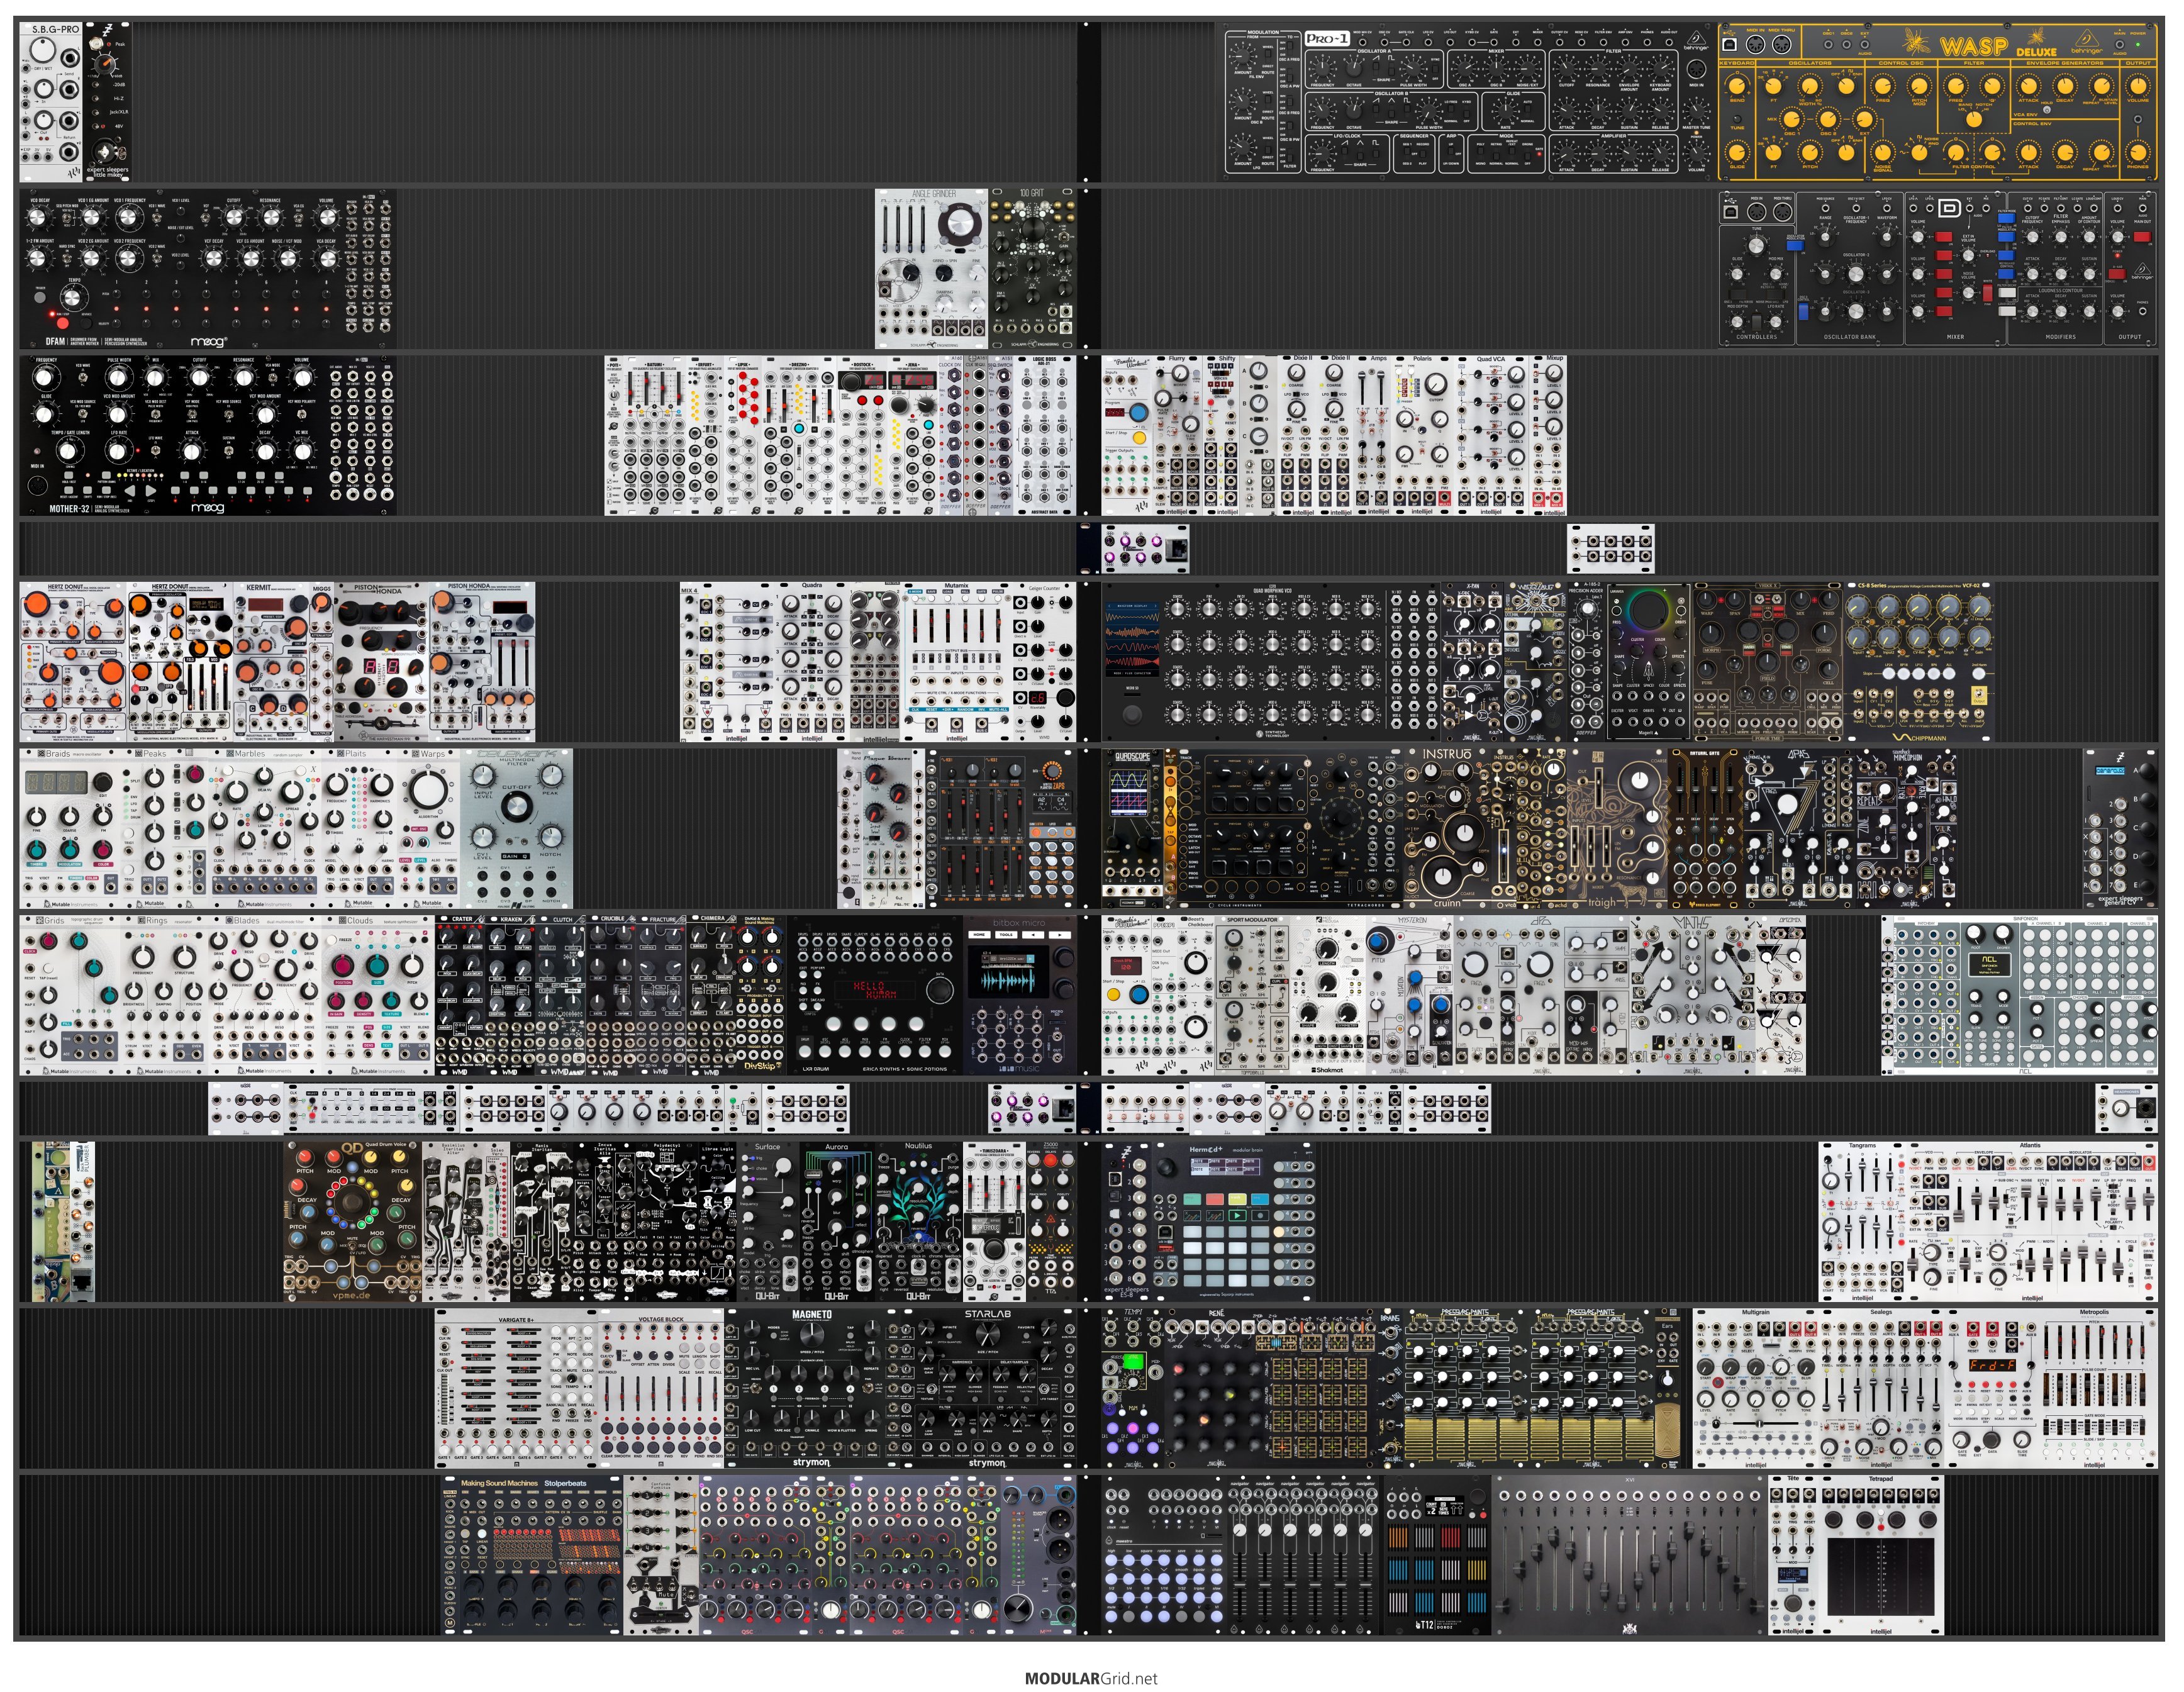The width and height of the screenshot is (2184, 1692).
Task: Select the Kermit module
Action: pos(272,662)
